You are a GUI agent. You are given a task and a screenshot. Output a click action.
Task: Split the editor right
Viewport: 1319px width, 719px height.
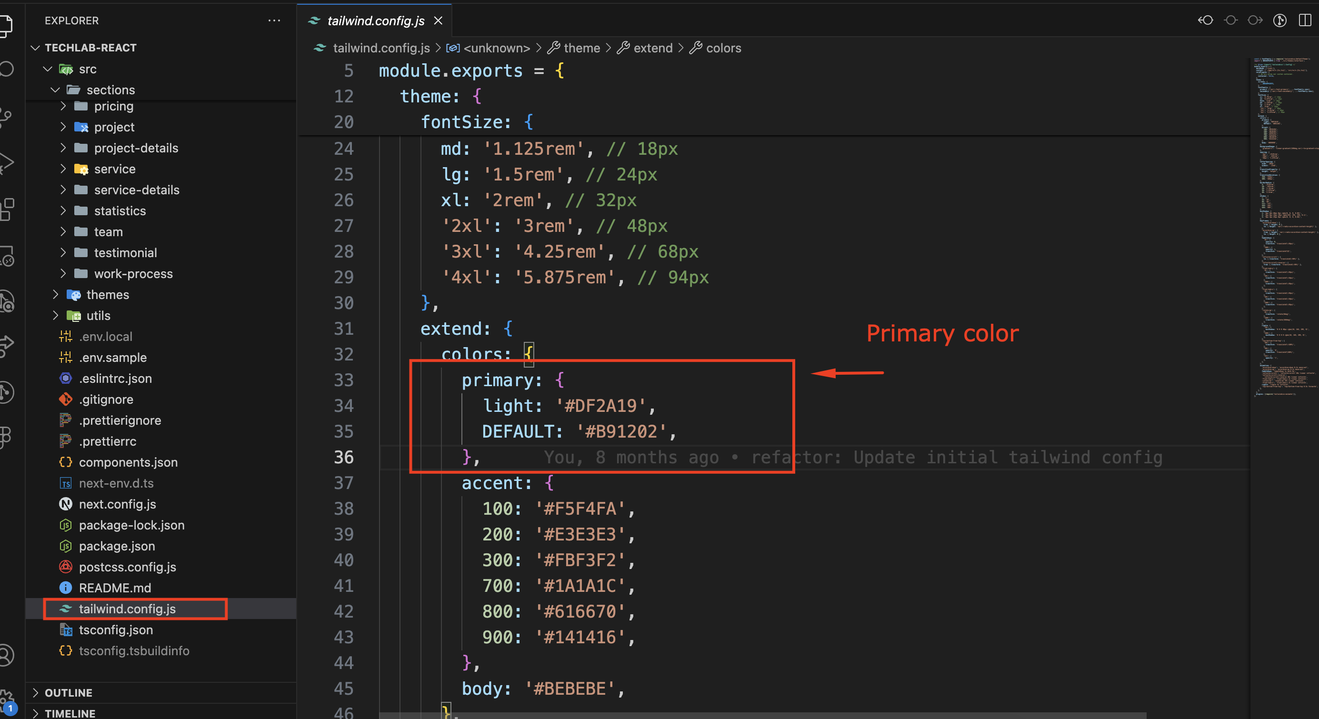(x=1305, y=20)
